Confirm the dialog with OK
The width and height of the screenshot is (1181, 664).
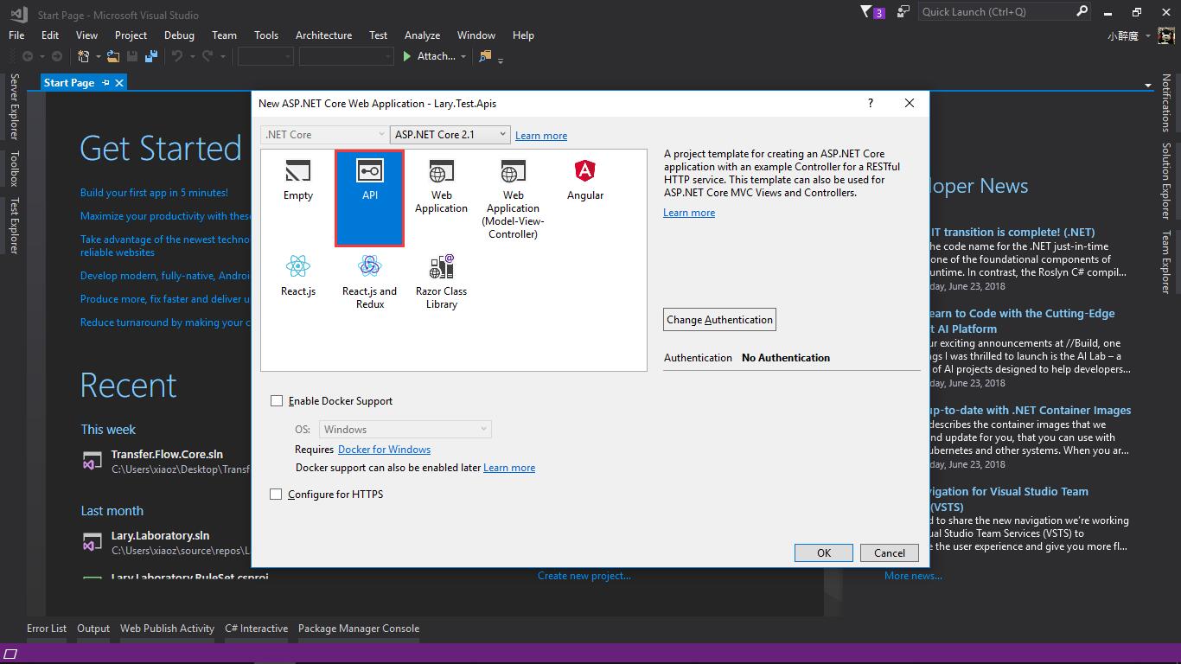824,553
